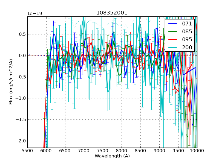This screenshot has width=219, height=164.
Task: Click the 5500 x-axis tick label
Action: [27, 150]
